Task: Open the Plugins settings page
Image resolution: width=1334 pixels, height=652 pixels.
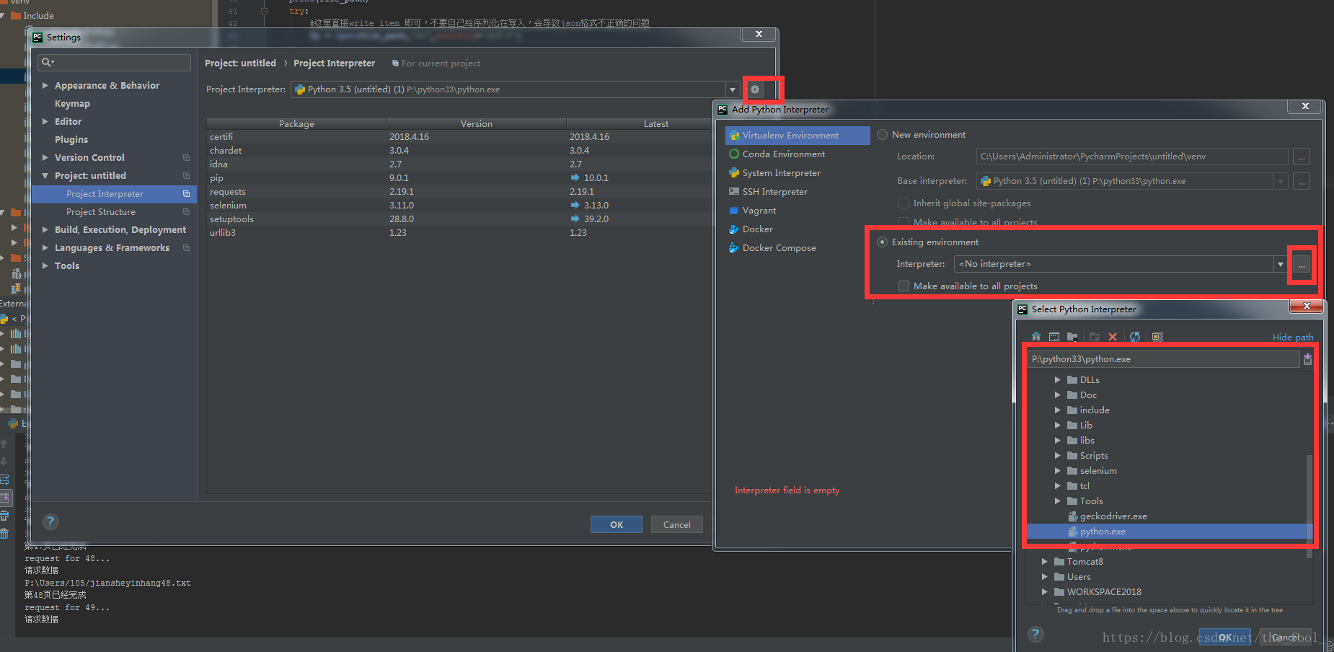Action: pyautogui.click(x=71, y=140)
